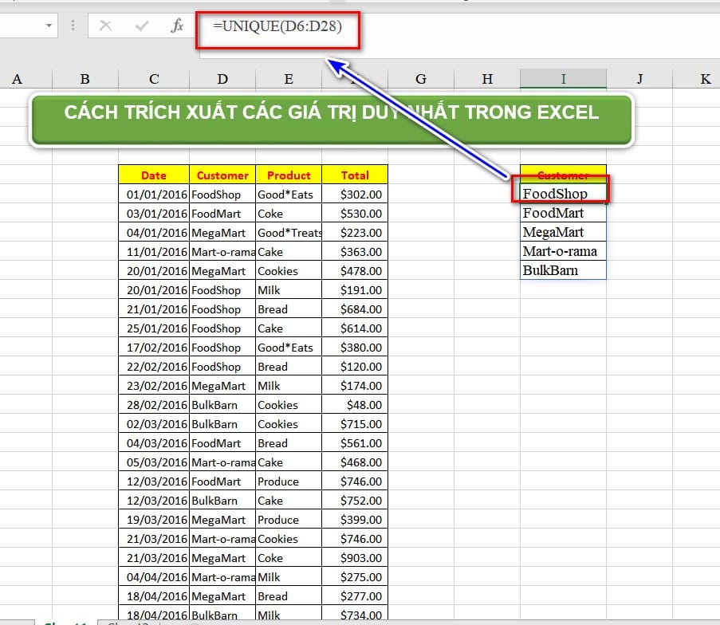Click the yellow Total header cell
The width and height of the screenshot is (720, 625).
coord(355,175)
